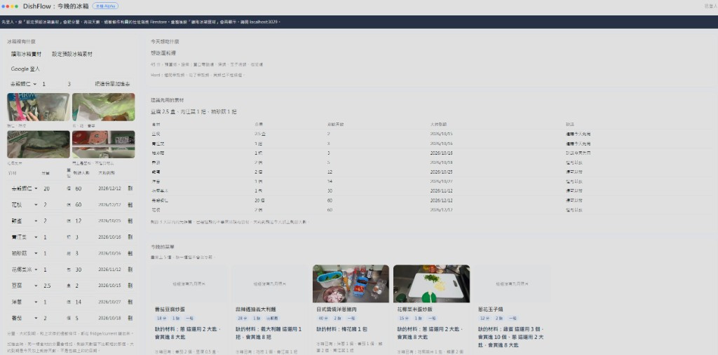Focus the days field showing 3 in add row
The height and width of the screenshot is (355, 718).
point(76,84)
